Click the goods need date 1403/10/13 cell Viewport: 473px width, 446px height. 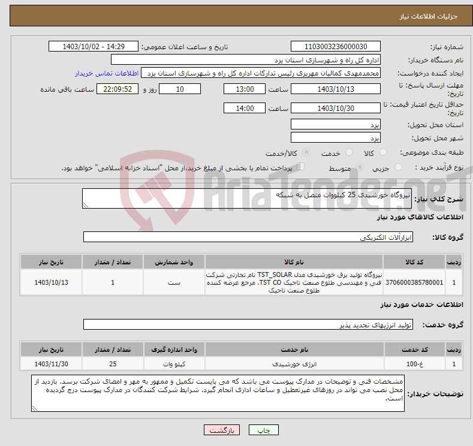52,282
